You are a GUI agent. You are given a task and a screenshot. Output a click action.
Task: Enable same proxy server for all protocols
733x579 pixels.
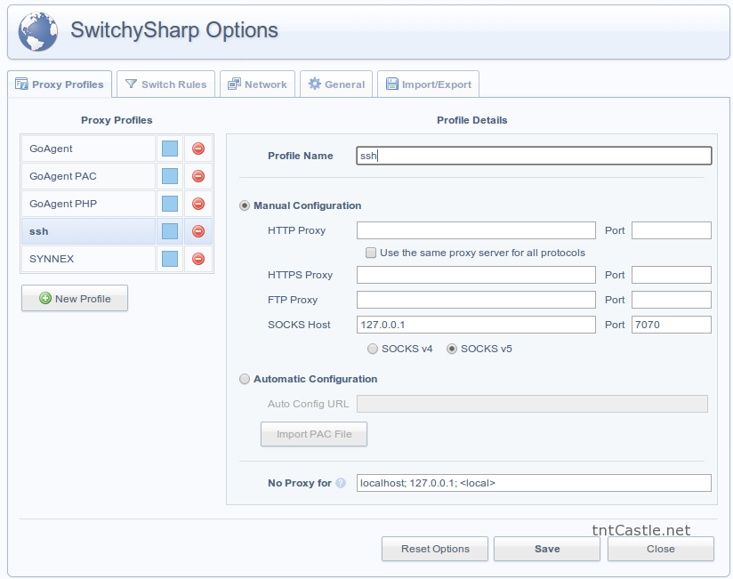pos(371,253)
